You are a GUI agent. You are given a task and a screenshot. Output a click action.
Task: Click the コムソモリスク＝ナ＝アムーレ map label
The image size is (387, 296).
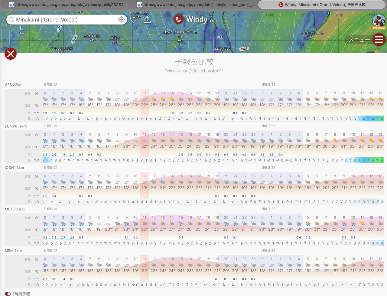coord(180,34)
